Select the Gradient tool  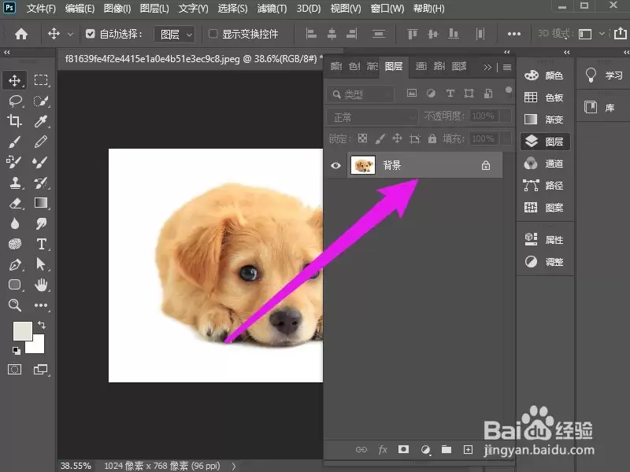click(x=41, y=203)
